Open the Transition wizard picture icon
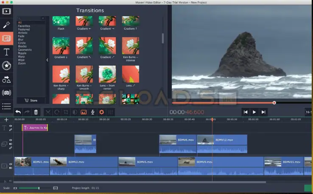The height and width of the screenshot is (194, 313). 84,112
